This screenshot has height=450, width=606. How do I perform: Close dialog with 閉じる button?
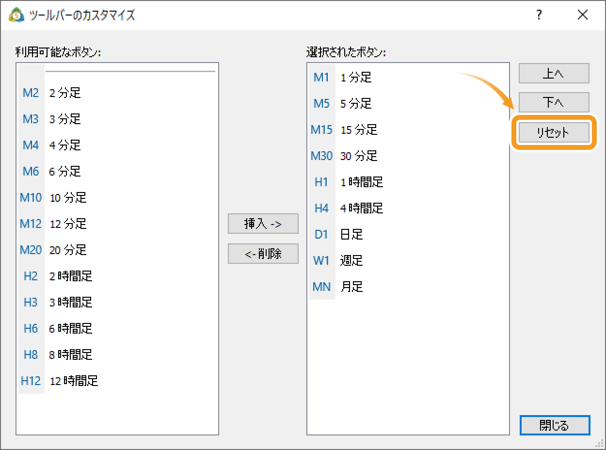pyautogui.click(x=555, y=425)
